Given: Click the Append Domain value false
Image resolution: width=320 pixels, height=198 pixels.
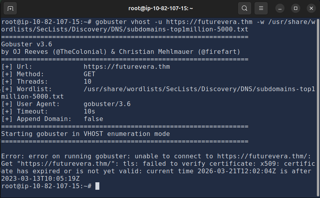Looking at the screenshot, I should point(93,119).
